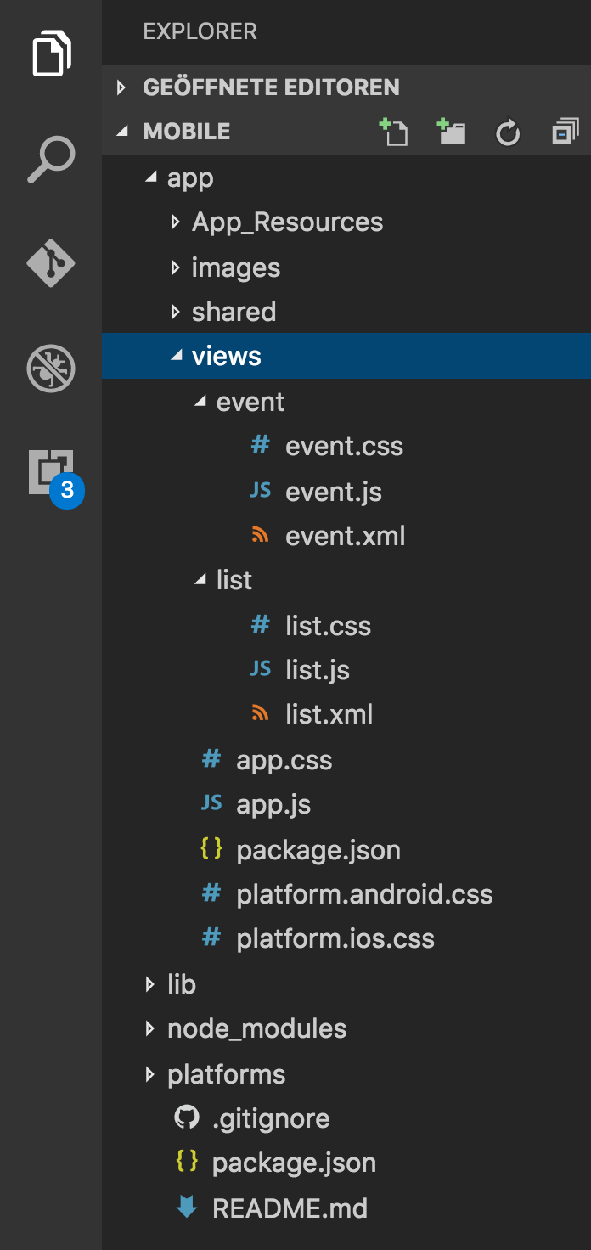Expand the node_modules folder
Screen dimensions: 591x1250
click(x=256, y=1029)
